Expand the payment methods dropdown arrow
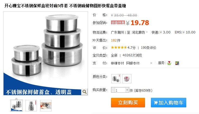The height and width of the screenshot is (114, 199). [151, 63]
